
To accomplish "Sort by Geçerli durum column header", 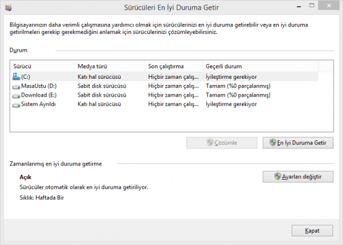I will (260, 66).
